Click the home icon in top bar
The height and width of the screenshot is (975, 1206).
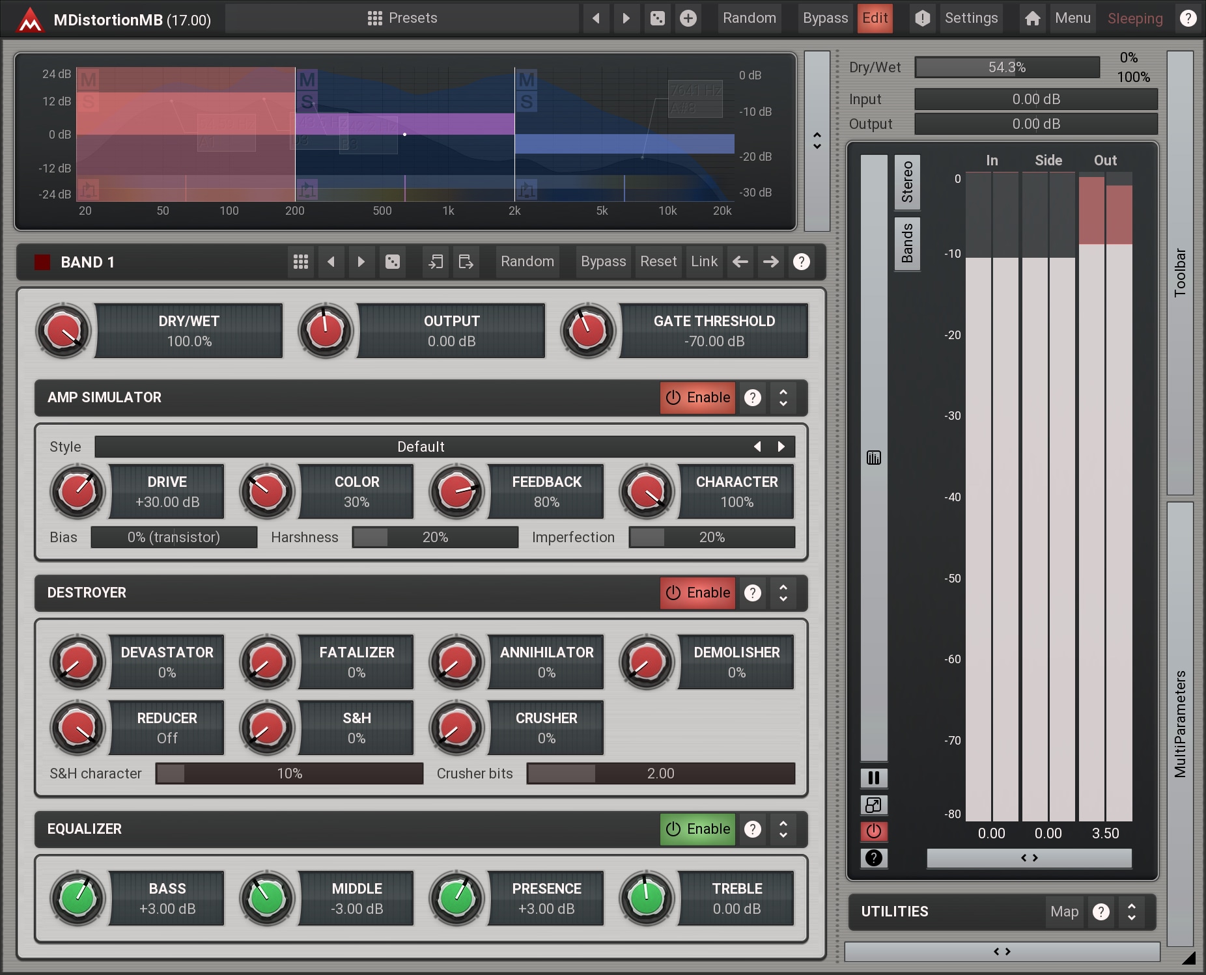coord(1032,18)
